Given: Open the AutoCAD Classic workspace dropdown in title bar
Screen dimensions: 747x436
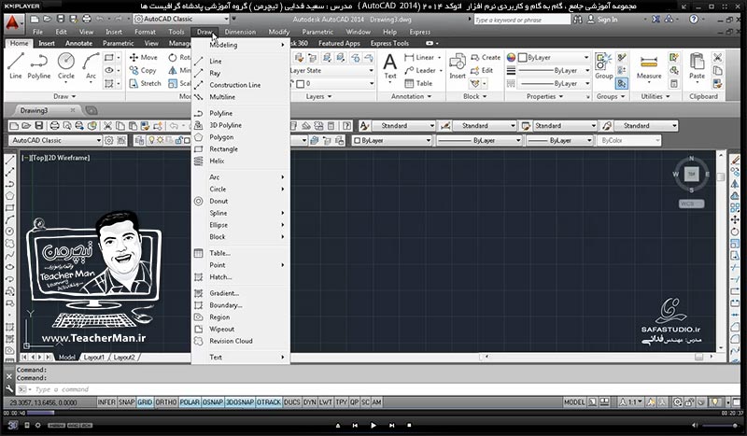Looking at the screenshot, I should pyautogui.click(x=181, y=19).
